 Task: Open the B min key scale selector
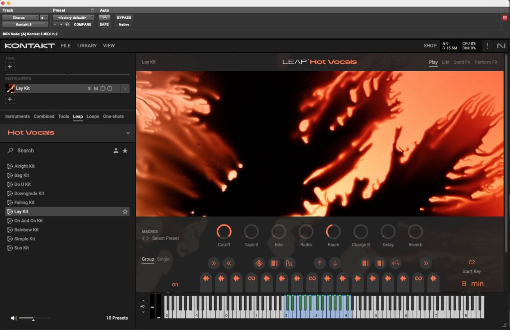tap(473, 284)
